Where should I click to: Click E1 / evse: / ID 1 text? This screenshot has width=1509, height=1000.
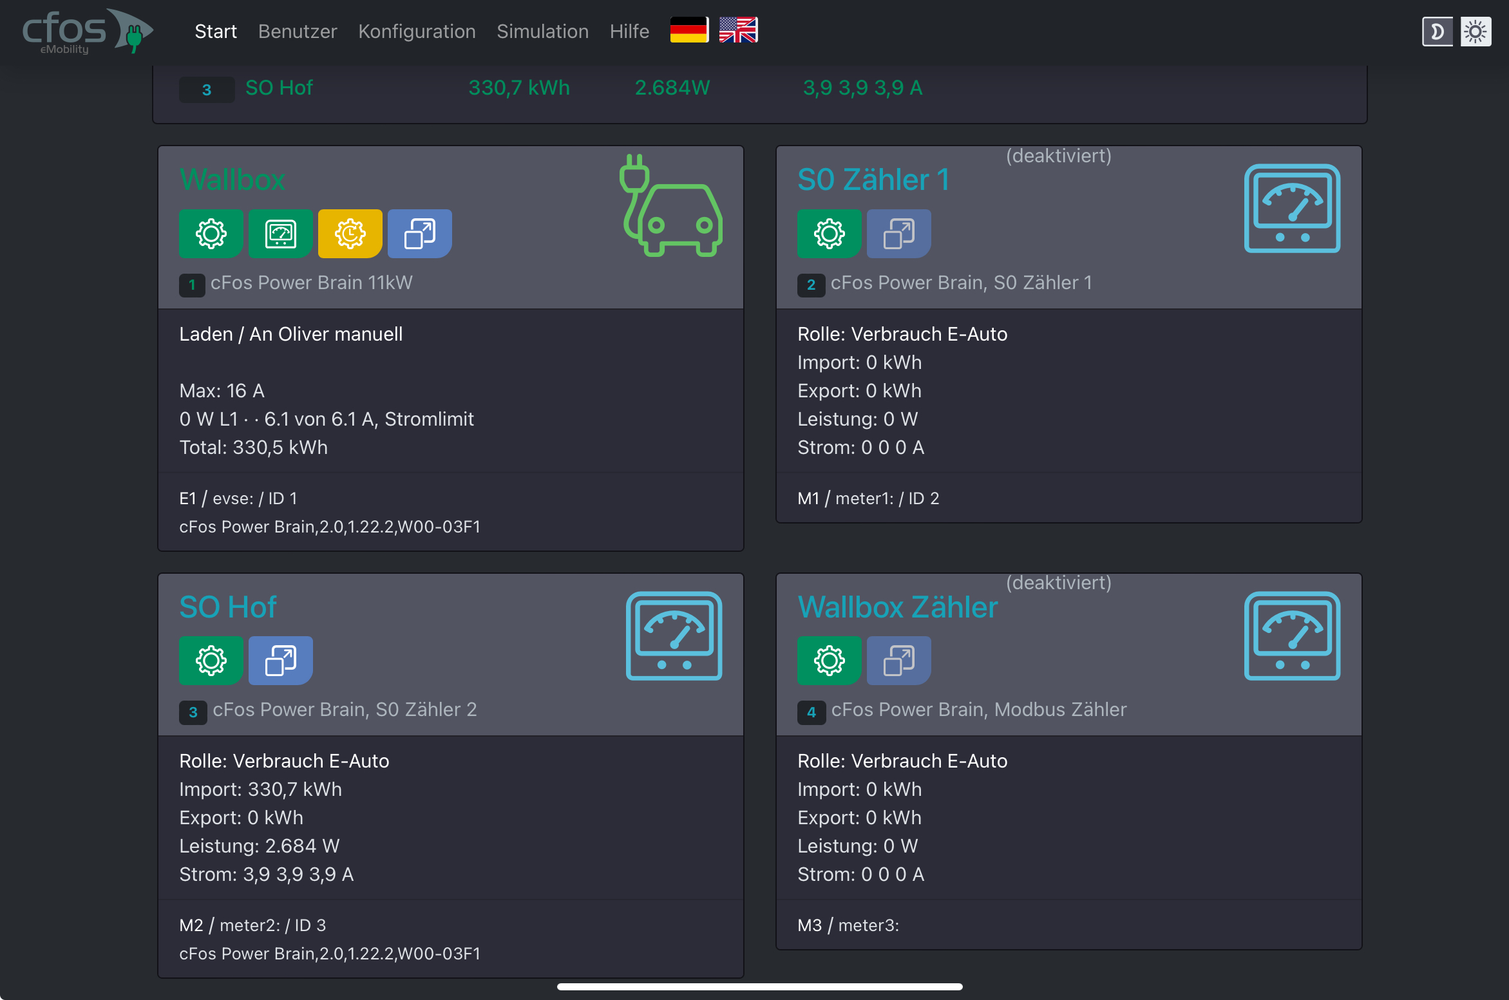[x=238, y=498]
